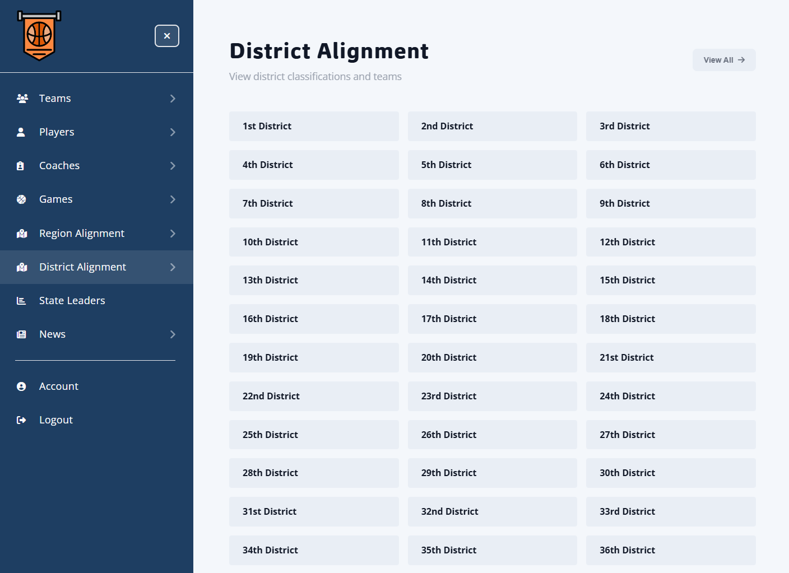Click the News newspaper icon

coord(21,334)
